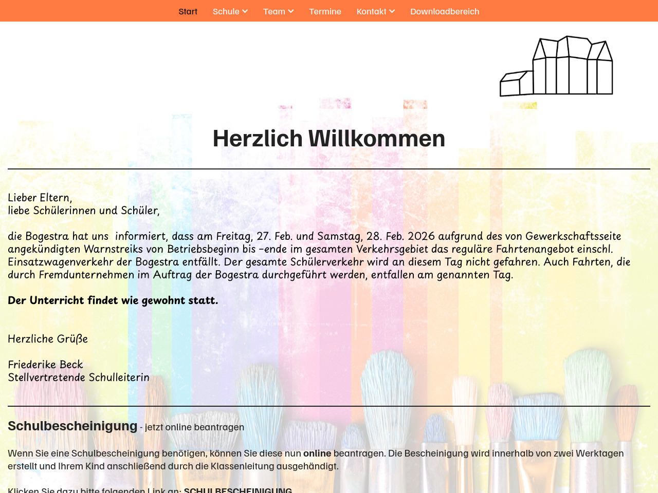Click the school building logo
This screenshot has width=658, height=493.
pyautogui.click(x=556, y=66)
